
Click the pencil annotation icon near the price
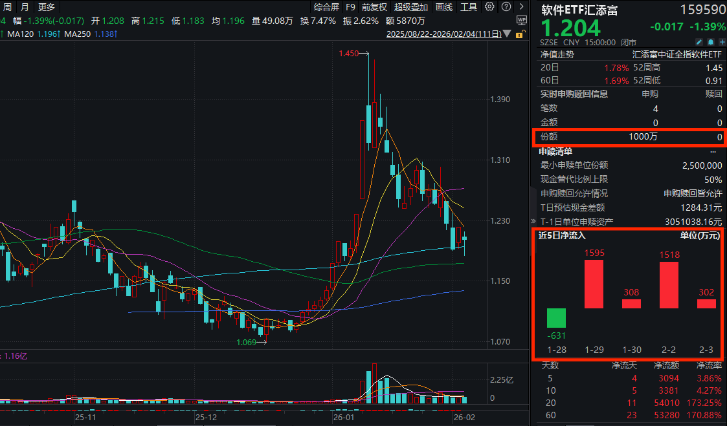(699, 41)
